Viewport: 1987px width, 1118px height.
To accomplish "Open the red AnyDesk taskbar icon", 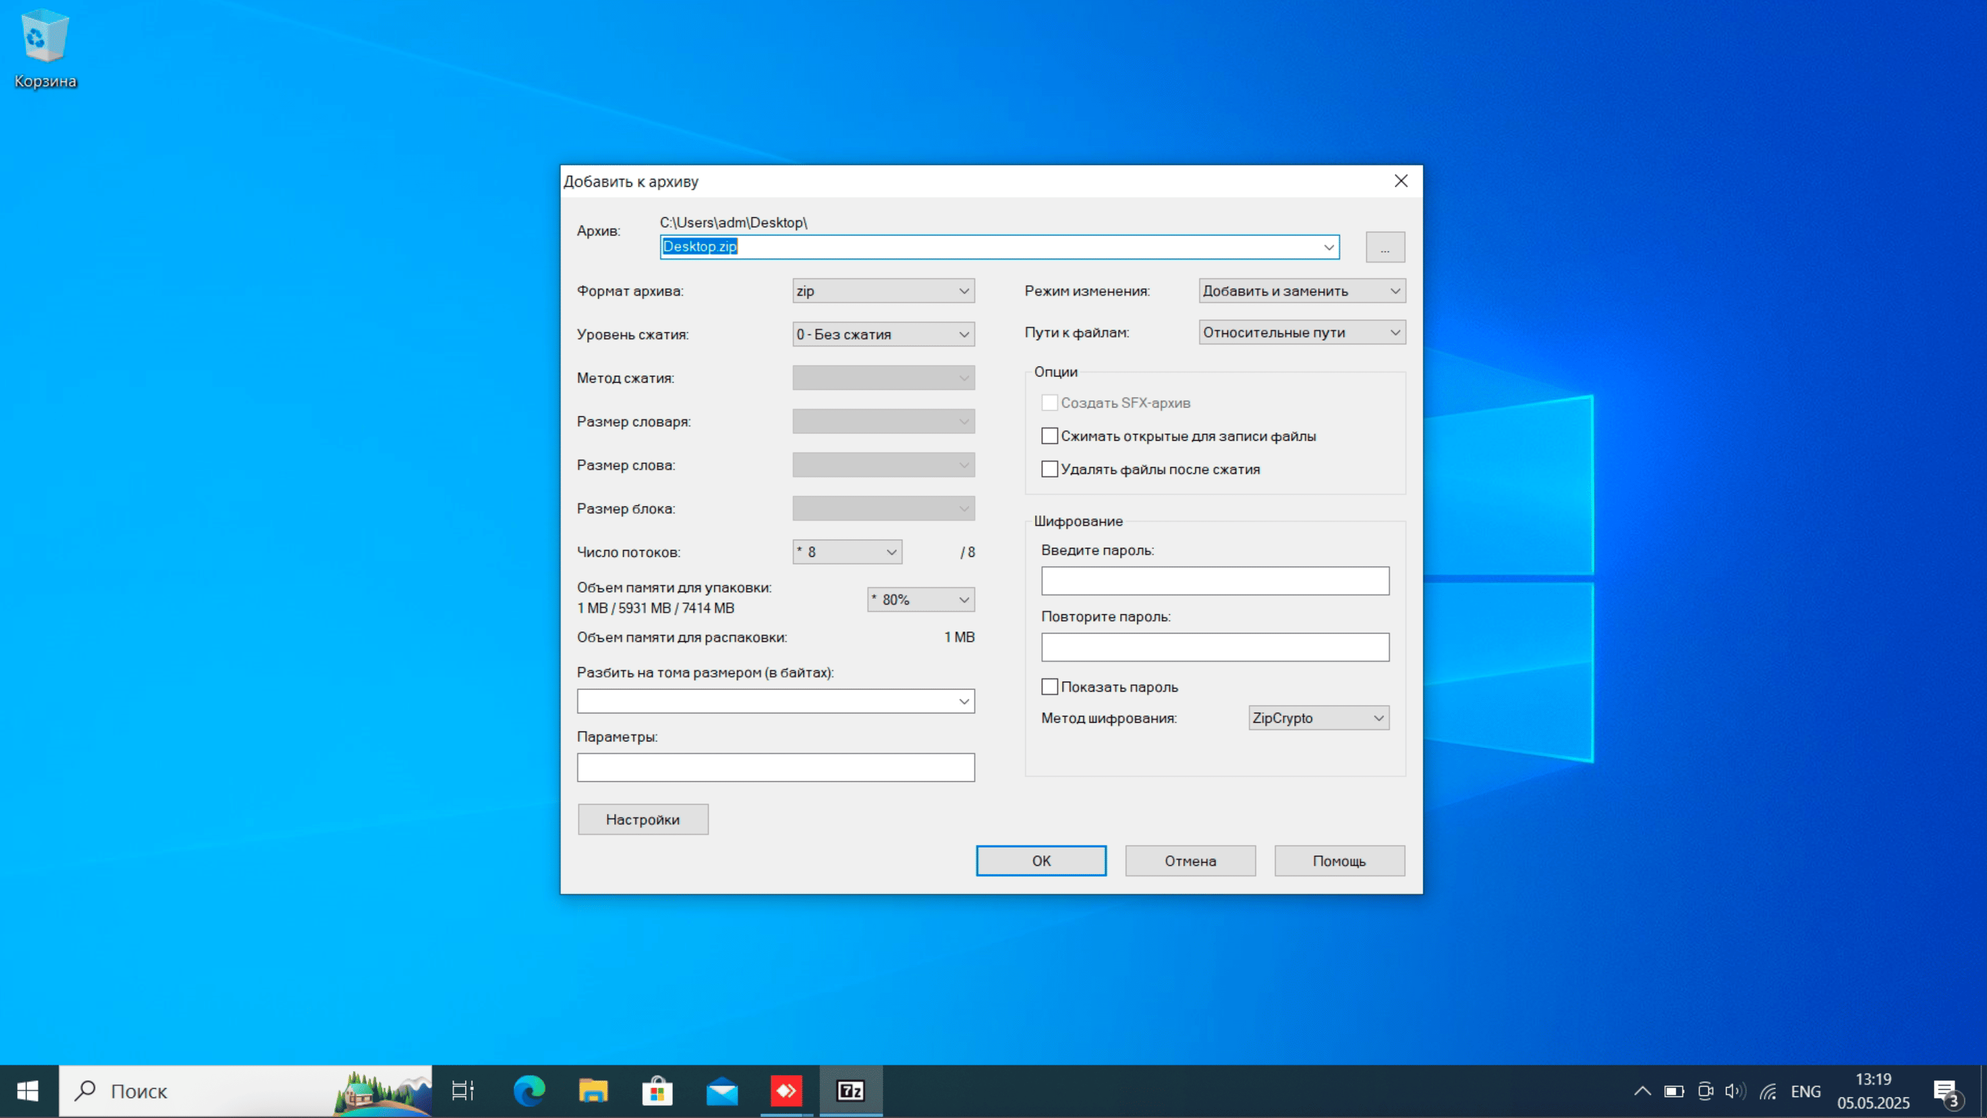I will pos(786,1090).
